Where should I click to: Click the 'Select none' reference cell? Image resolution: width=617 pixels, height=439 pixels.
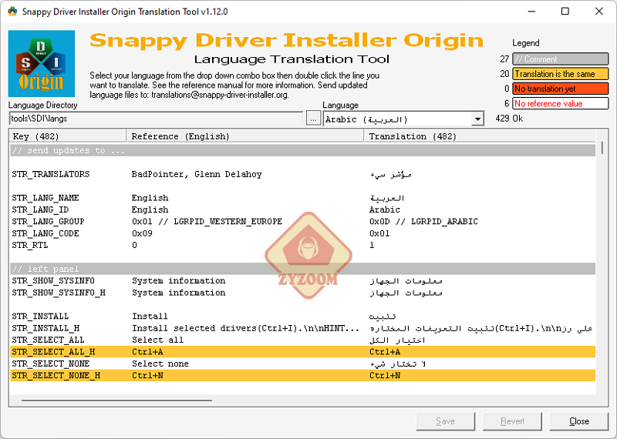coord(160,364)
